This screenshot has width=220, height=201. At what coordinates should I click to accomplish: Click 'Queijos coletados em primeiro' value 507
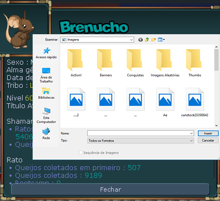pos(134,168)
